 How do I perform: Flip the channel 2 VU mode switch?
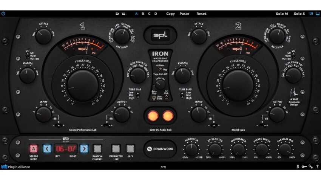pos(293,55)
